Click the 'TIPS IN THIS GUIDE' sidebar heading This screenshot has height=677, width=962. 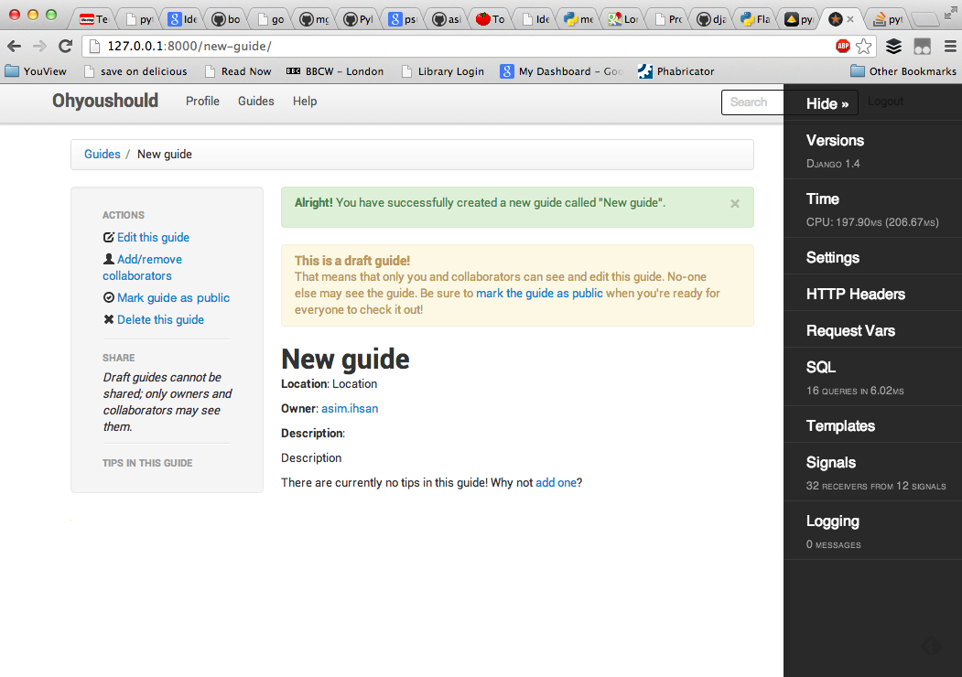[x=147, y=463]
